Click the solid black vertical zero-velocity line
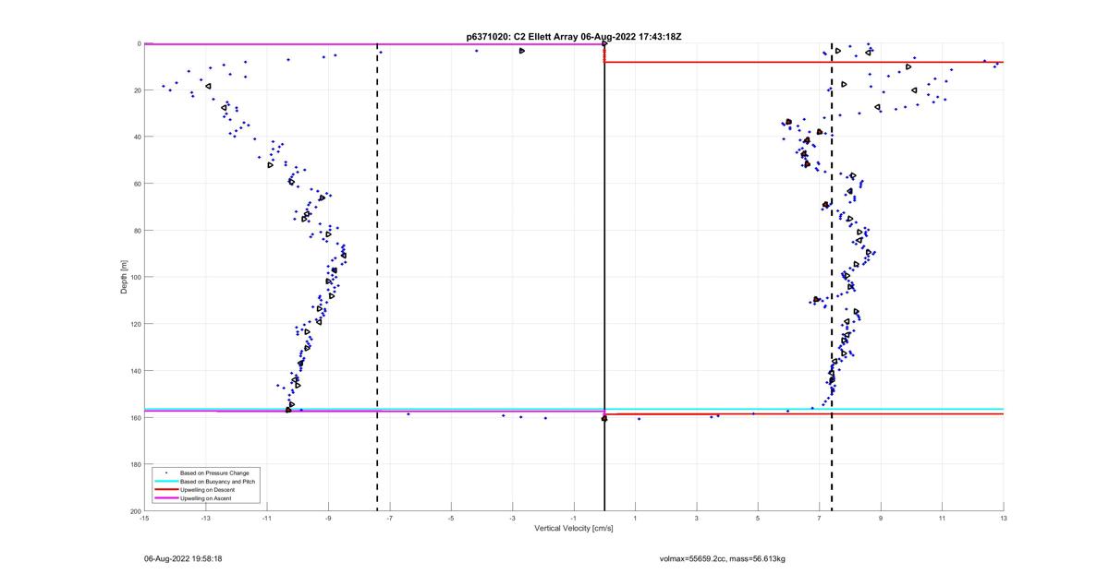Viewport: 1109px width, 574px height. coord(604,277)
